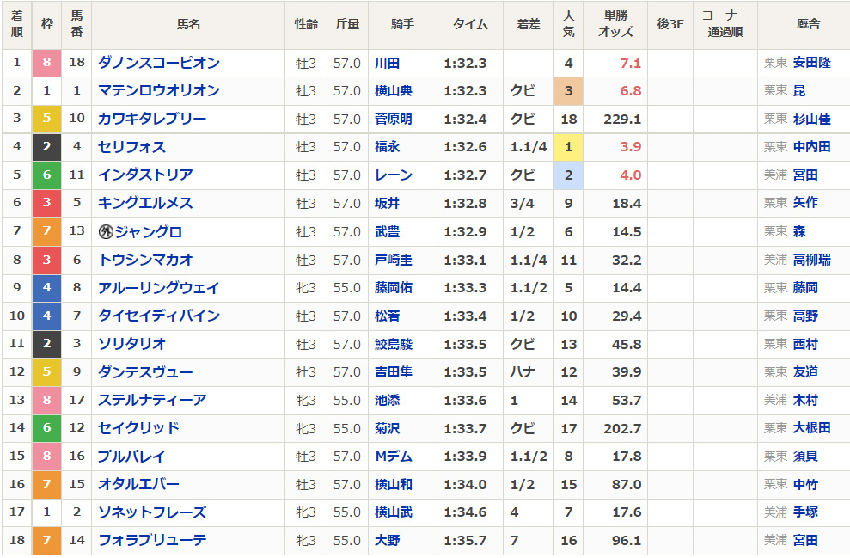
Task: Open trainer 手塚 stable page
Action: [805, 512]
